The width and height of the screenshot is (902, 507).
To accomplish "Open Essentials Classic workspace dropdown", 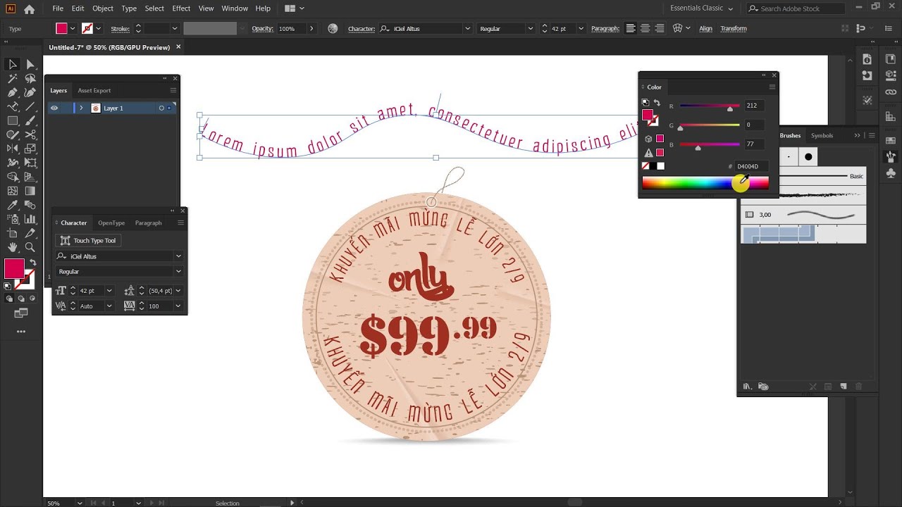I will pos(702,8).
